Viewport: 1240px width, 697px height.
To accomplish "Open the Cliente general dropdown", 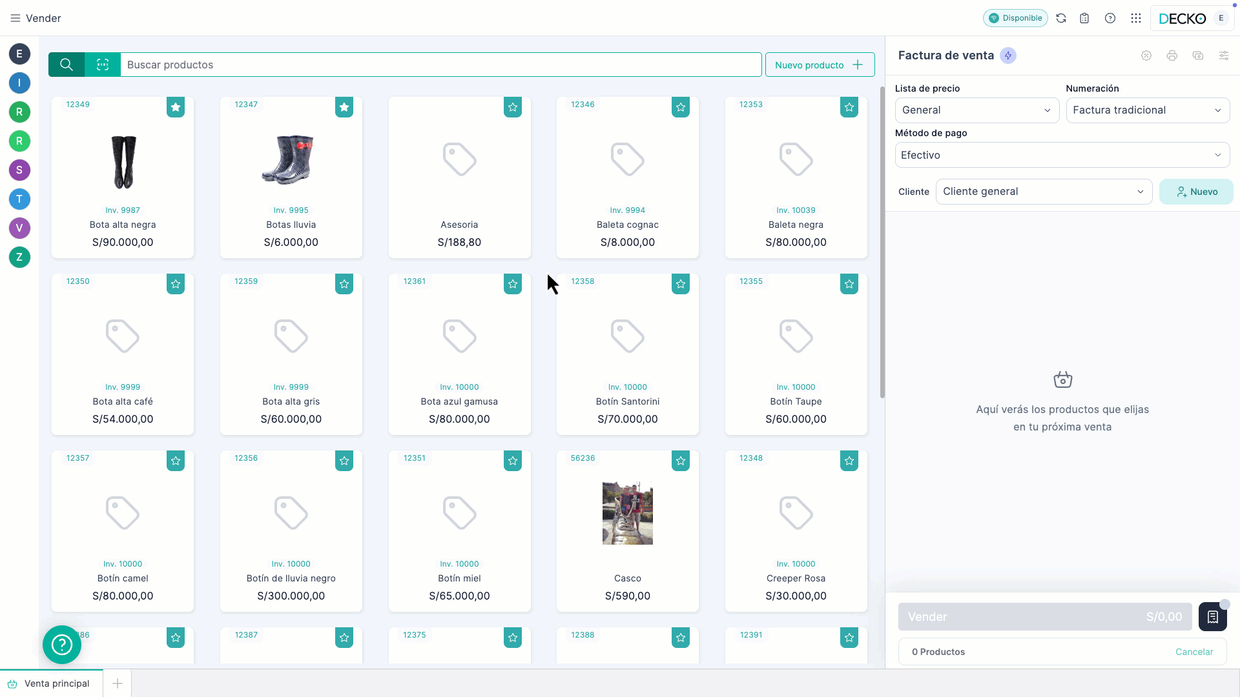I will [1043, 192].
